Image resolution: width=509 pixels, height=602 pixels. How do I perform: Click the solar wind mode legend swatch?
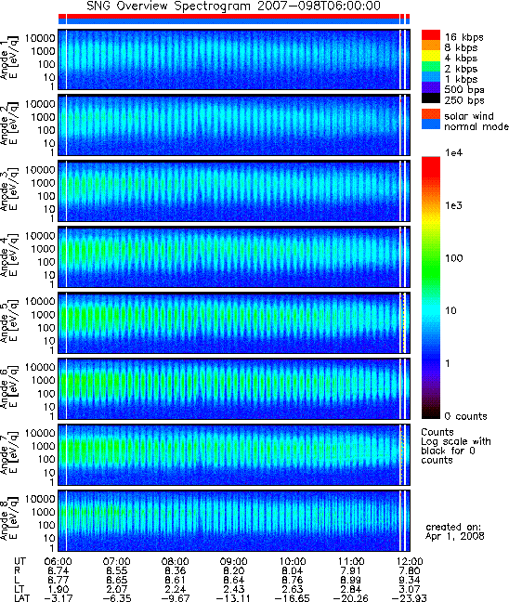[431, 114]
